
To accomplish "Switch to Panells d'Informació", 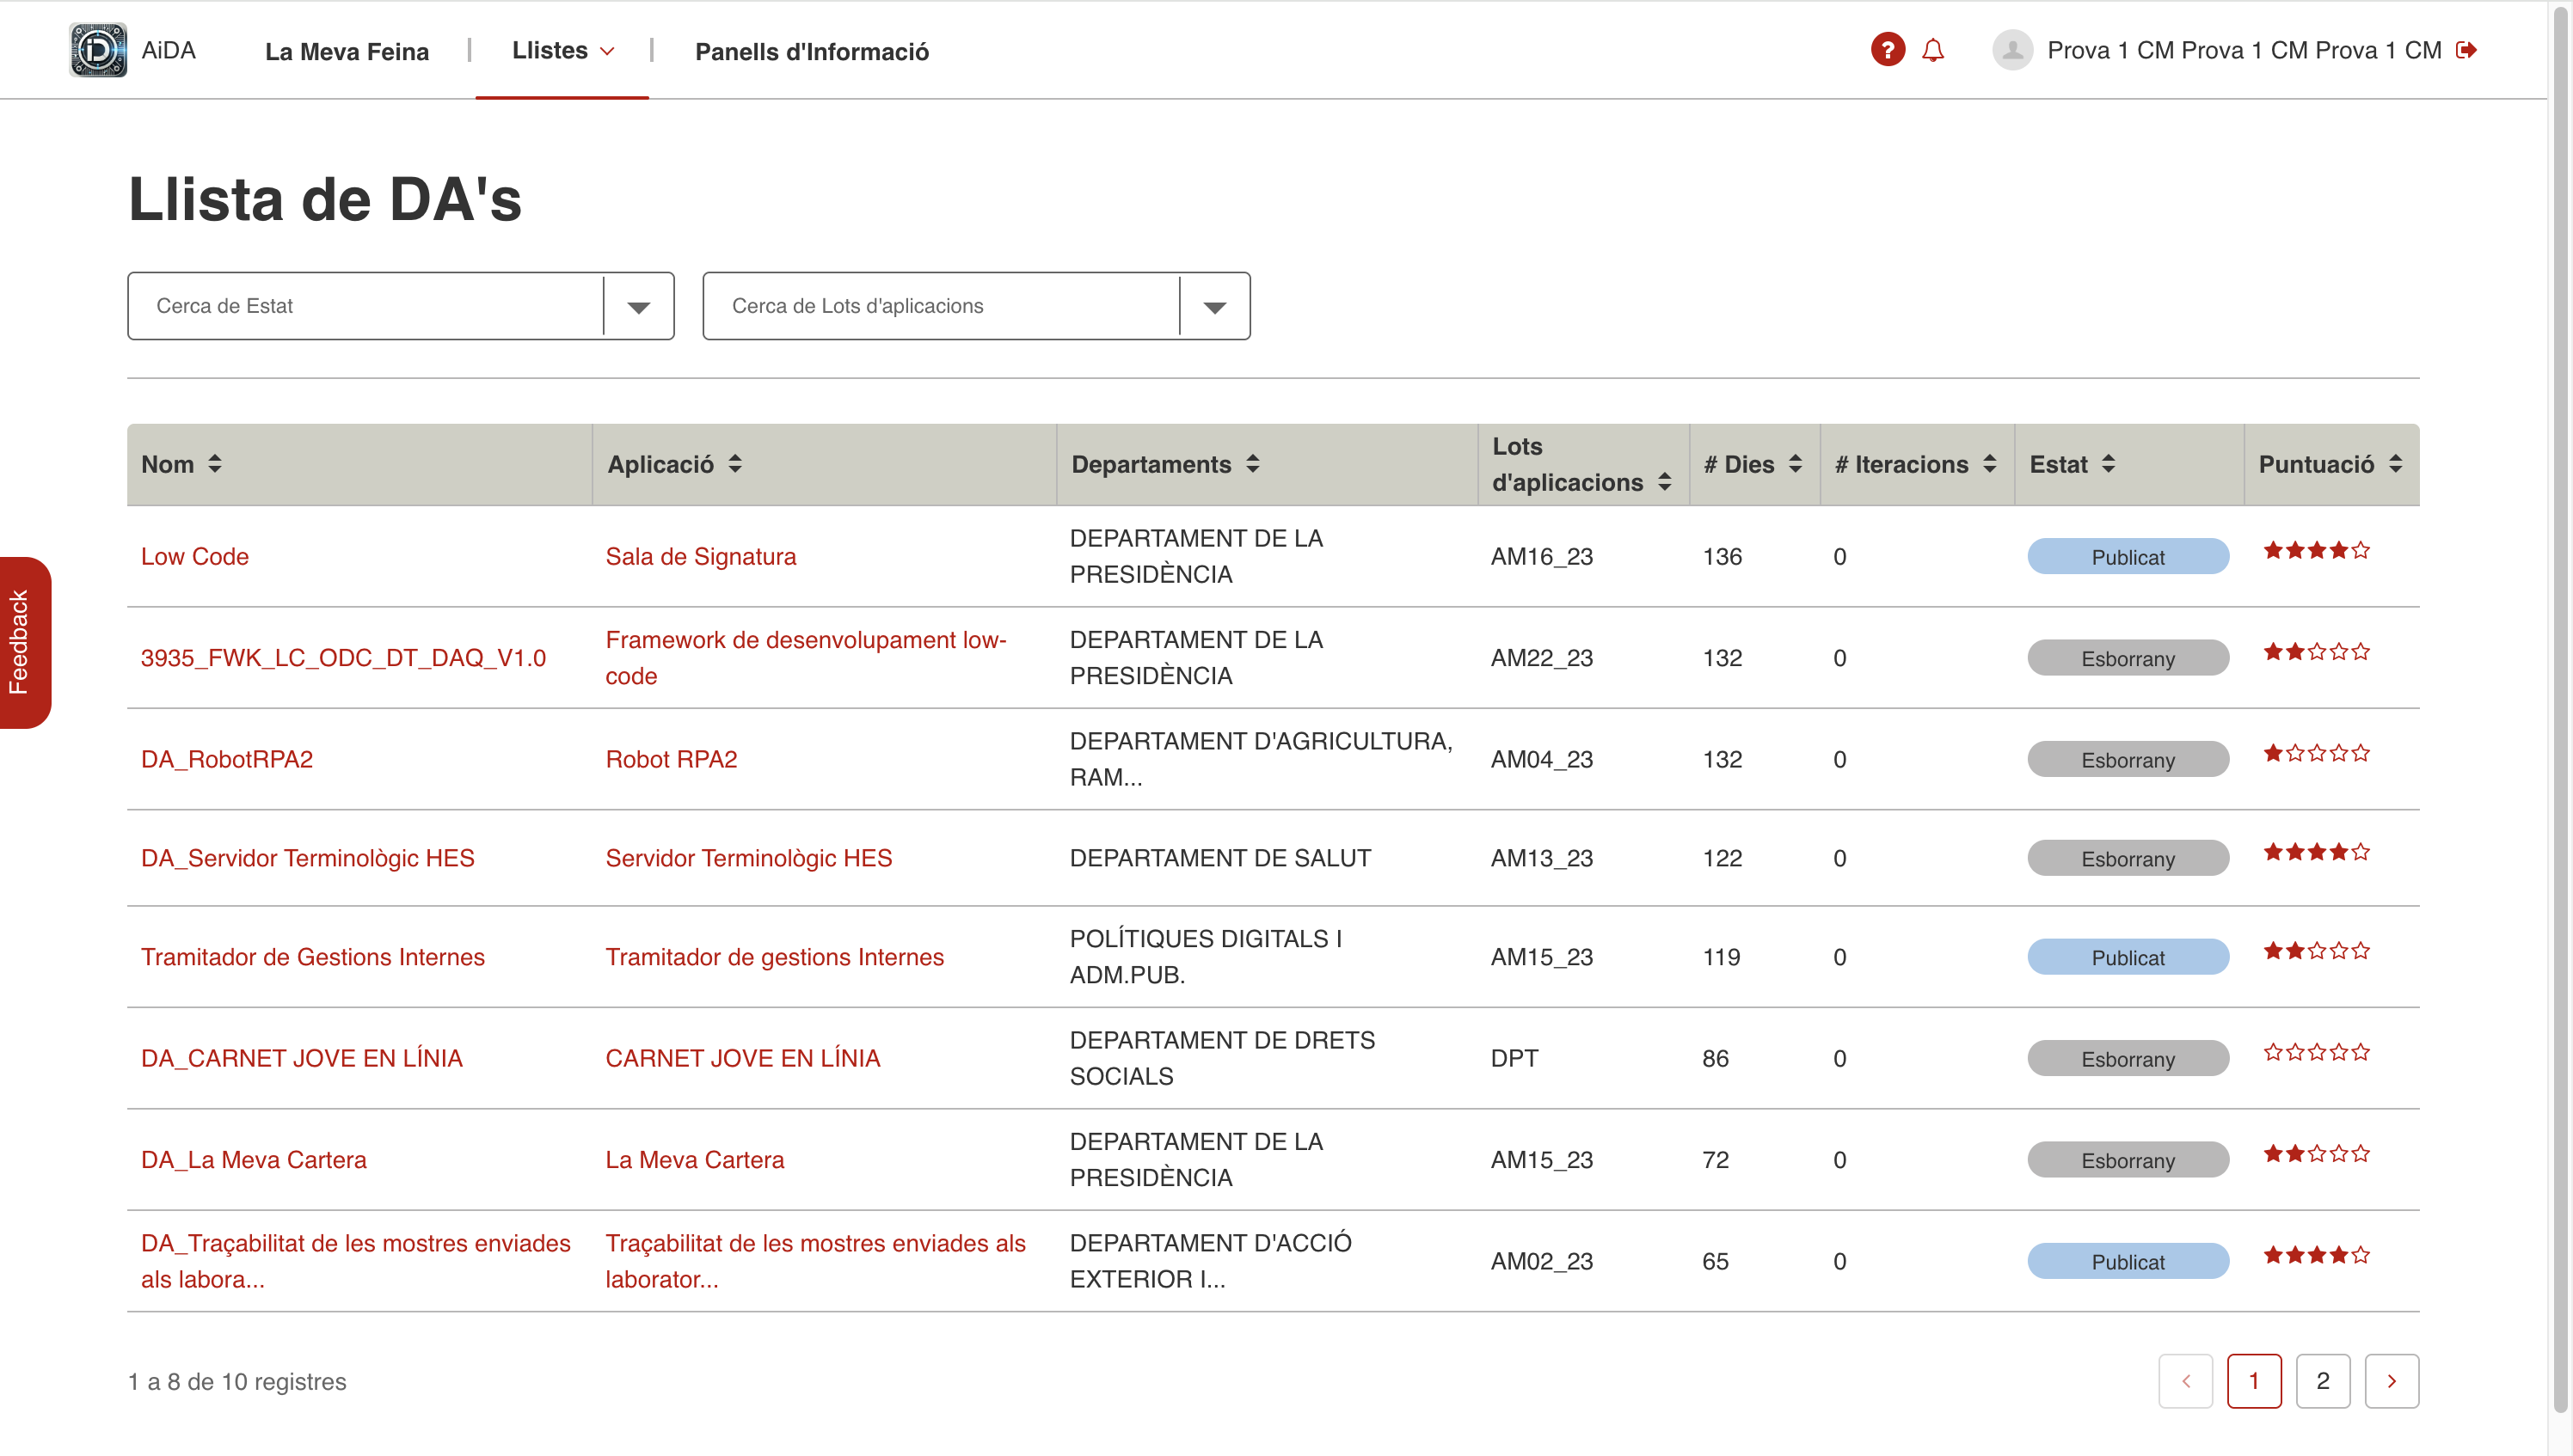I will [x=811, y=52].
